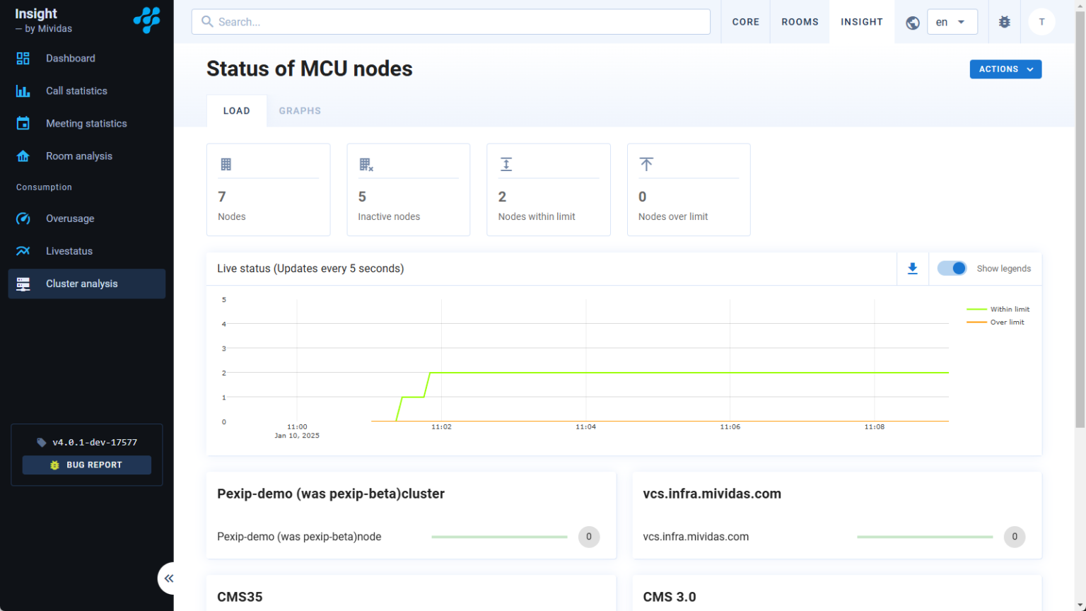1086x611 pixels.
Task: Click the globe language icon
Action: tap(913, 23)
